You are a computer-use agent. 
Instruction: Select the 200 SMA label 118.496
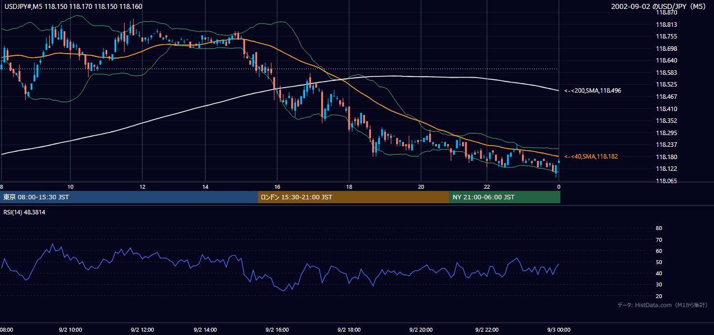click(593, 90)
